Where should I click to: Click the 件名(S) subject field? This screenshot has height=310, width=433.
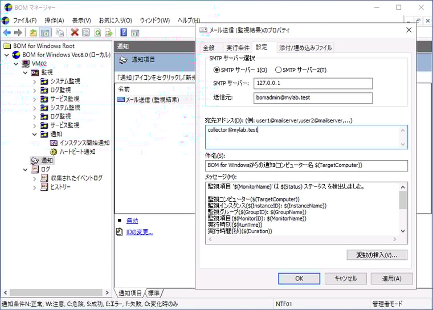307,165
